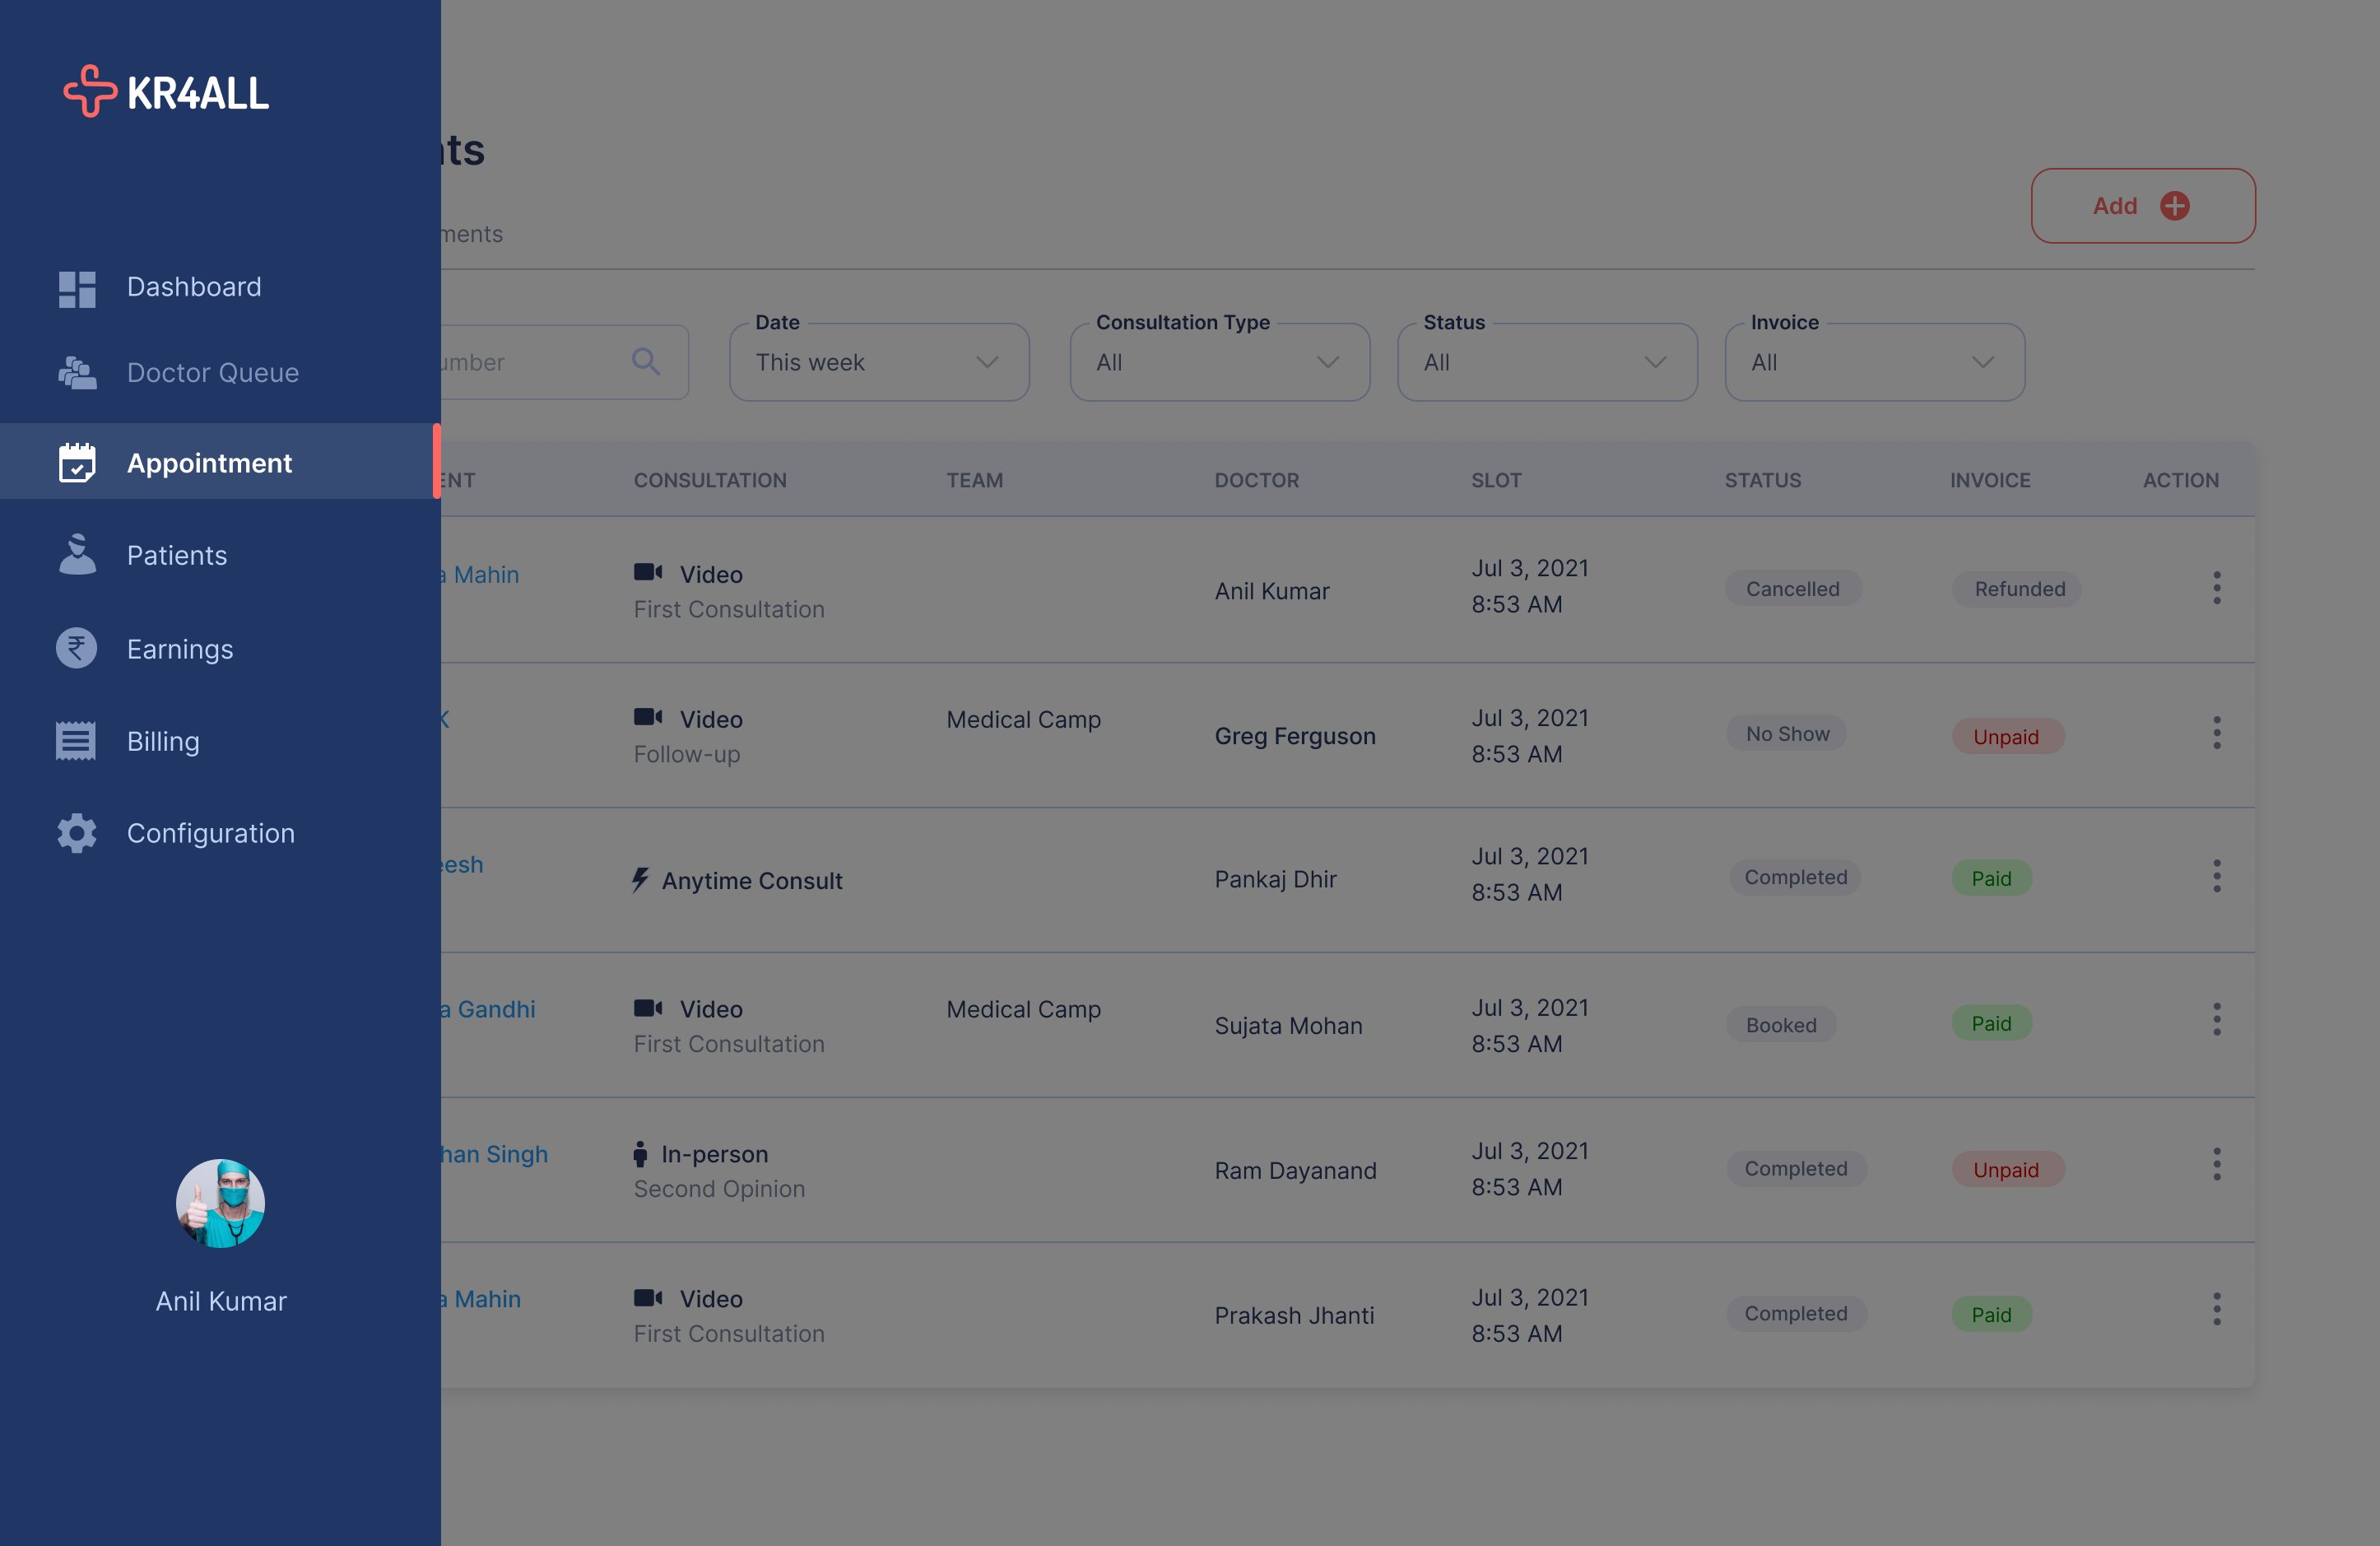Click the Refunded invoice badge

[2017, 589]
